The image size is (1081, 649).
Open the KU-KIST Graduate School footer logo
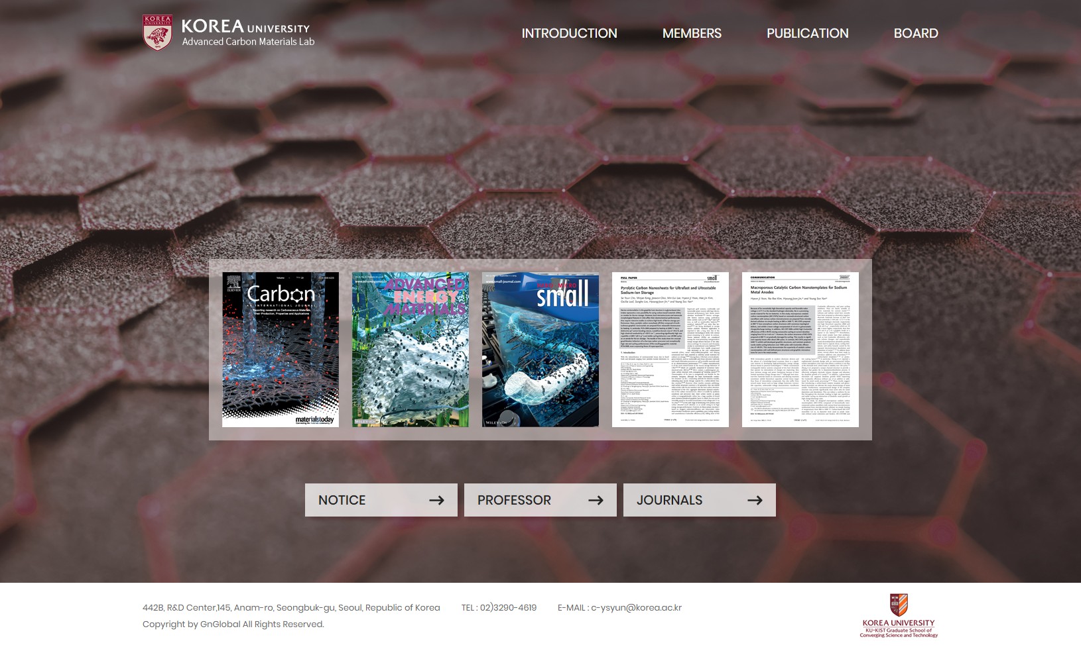(x=899, y=616)
